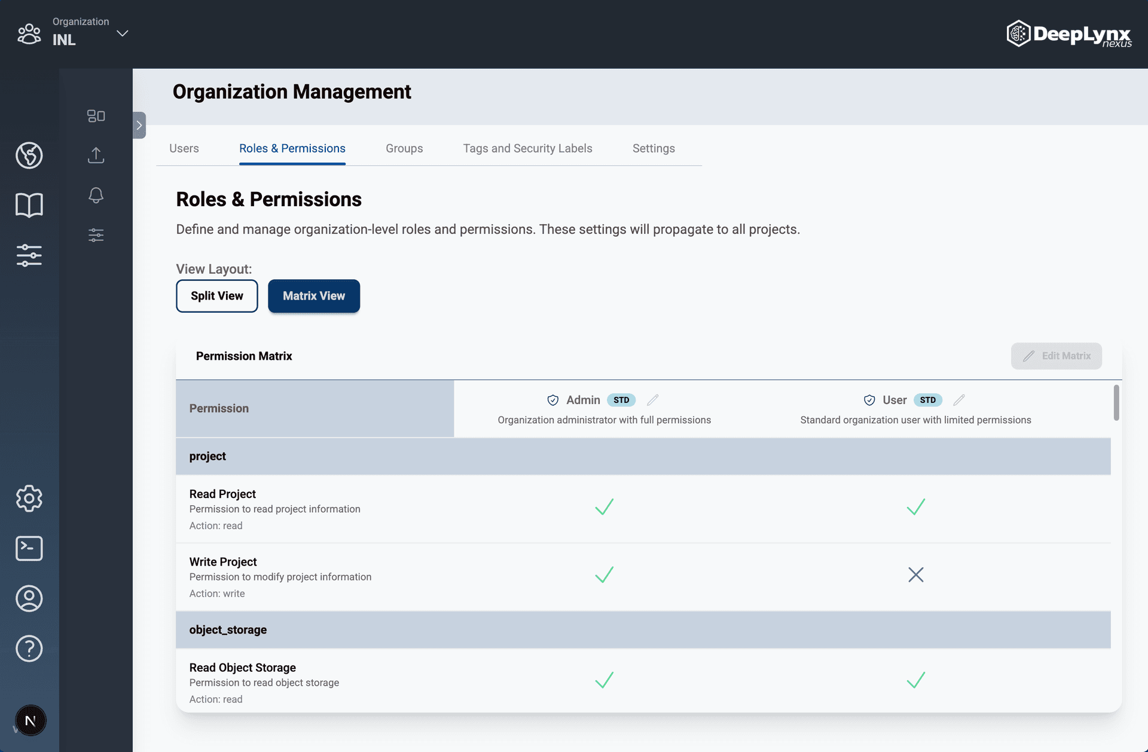
Task: Open the notification bell icon
Action: coord(96,195)
